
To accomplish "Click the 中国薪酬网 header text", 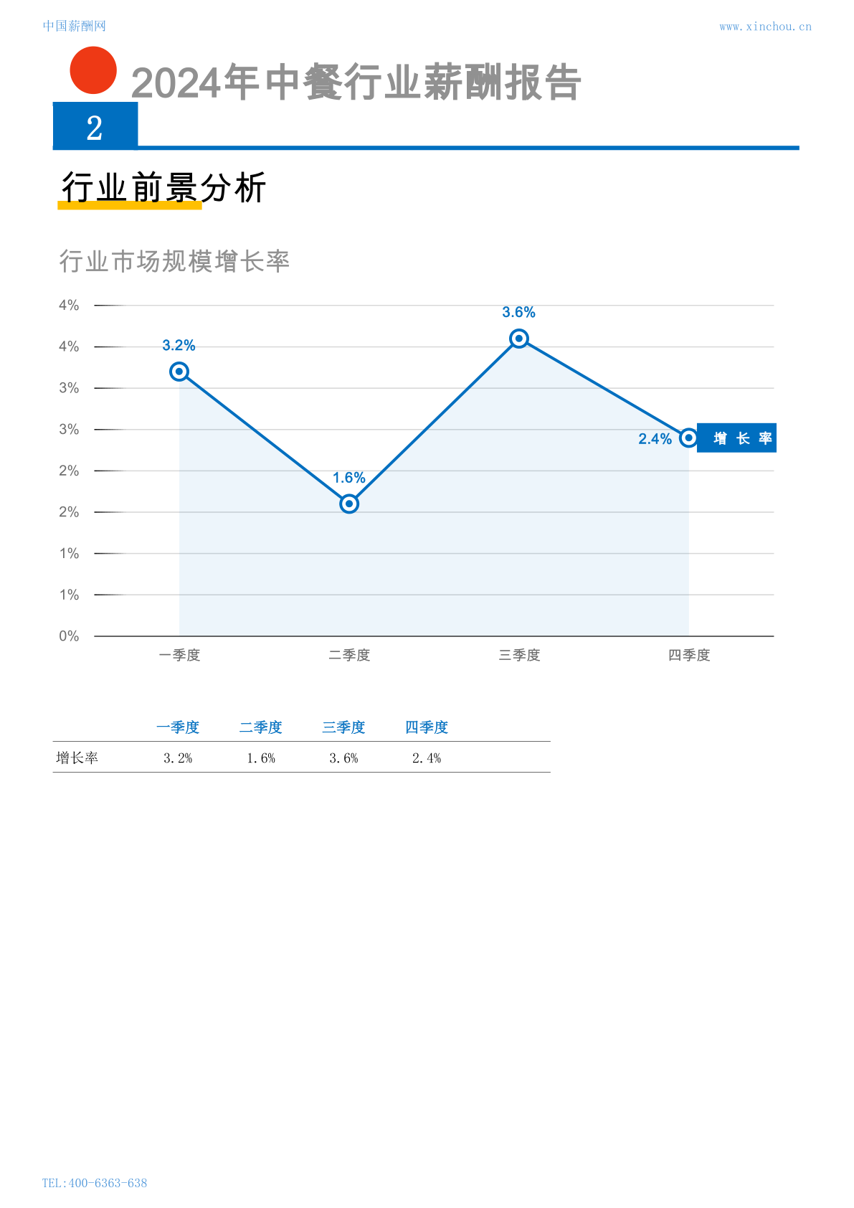I will [x=75, y=27].
